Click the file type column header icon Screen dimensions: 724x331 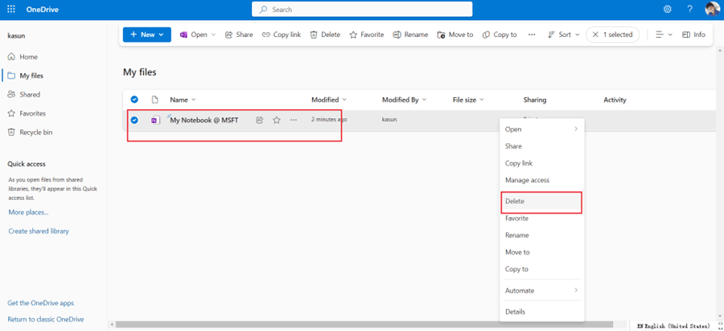[155, 100]
